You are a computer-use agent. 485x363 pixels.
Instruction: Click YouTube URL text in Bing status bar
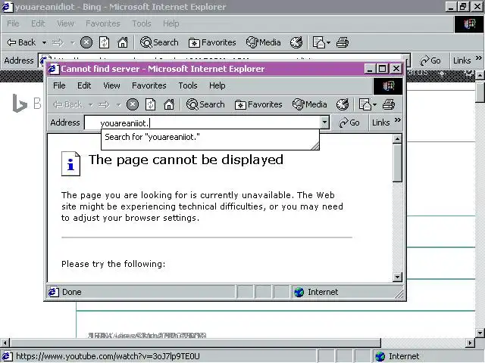coord(108,356)
